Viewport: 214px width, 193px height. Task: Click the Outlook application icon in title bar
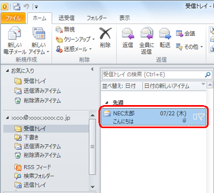(5, 6)
